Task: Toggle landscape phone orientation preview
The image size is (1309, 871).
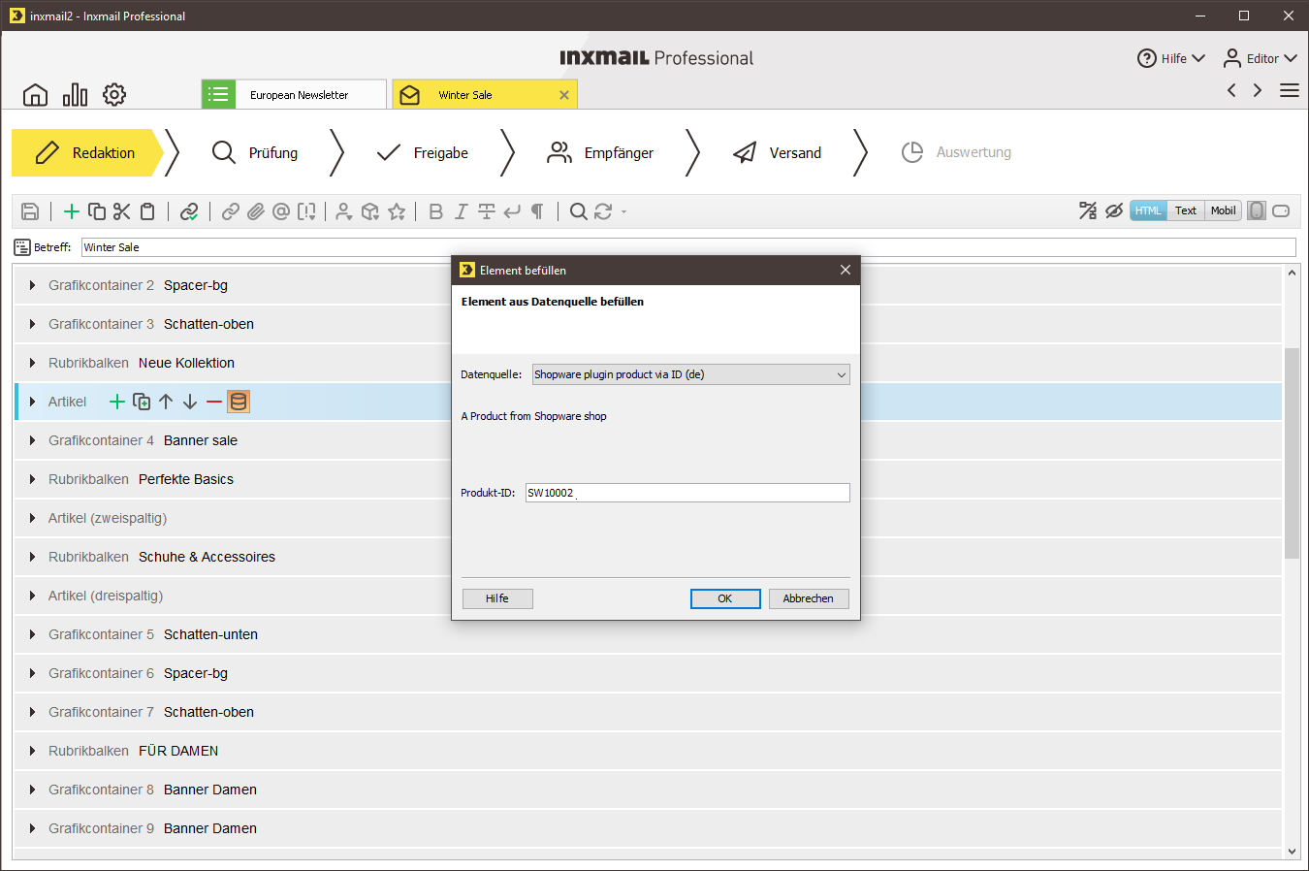Action: point(1281,210)
